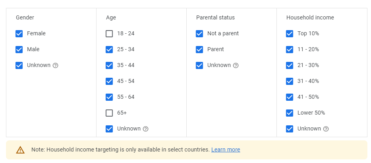
Task: Untick the 55 - 64 age checkbox
Action: tap(109, 97)
